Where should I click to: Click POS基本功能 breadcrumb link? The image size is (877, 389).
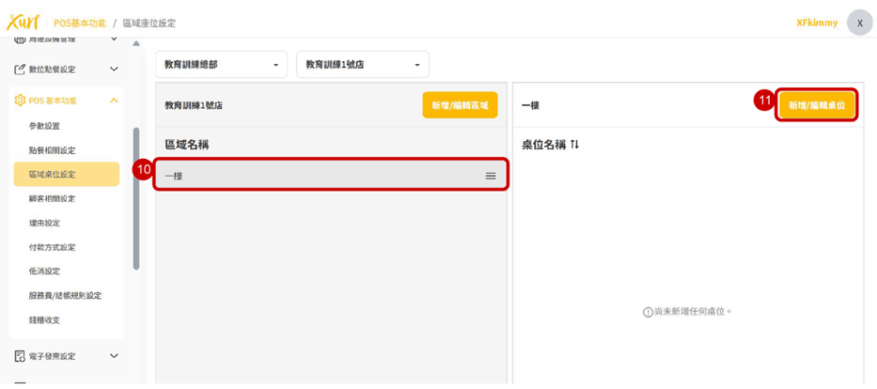point(80,23)
